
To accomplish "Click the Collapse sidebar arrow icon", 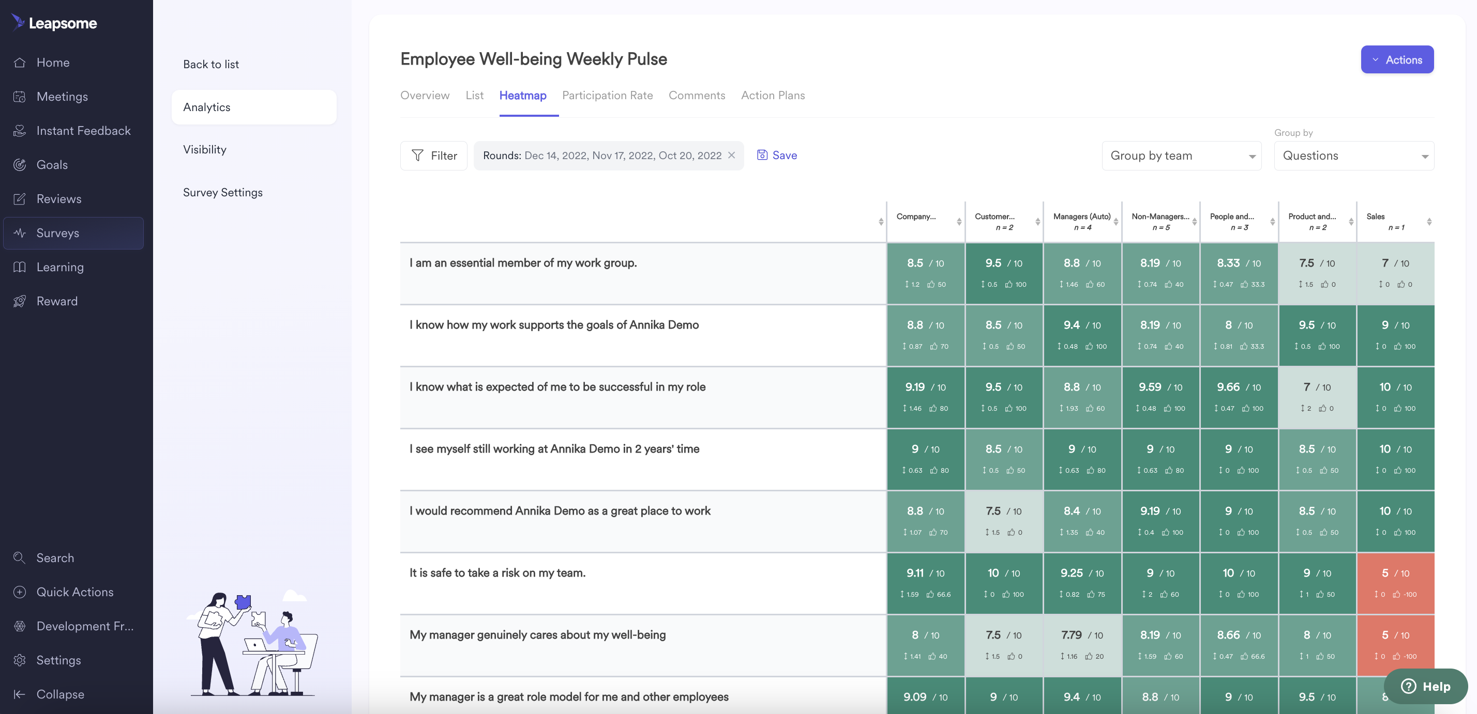I will click(x=20, y=694).
